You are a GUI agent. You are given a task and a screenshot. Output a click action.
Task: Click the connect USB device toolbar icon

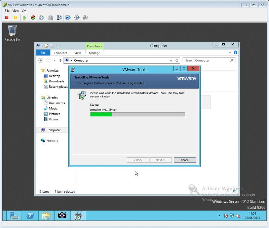[86, 18]
